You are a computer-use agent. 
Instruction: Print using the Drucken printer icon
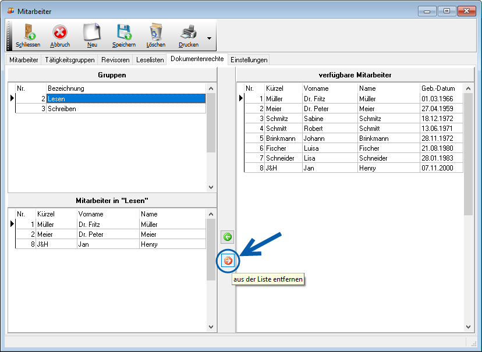click(188, 33)
